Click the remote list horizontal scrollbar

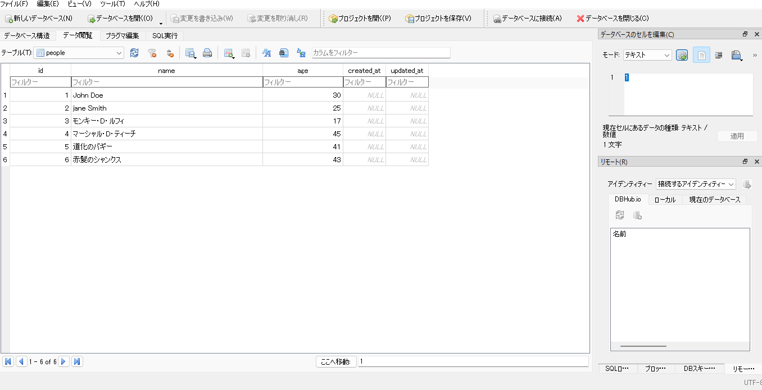(x=643, y=346)
